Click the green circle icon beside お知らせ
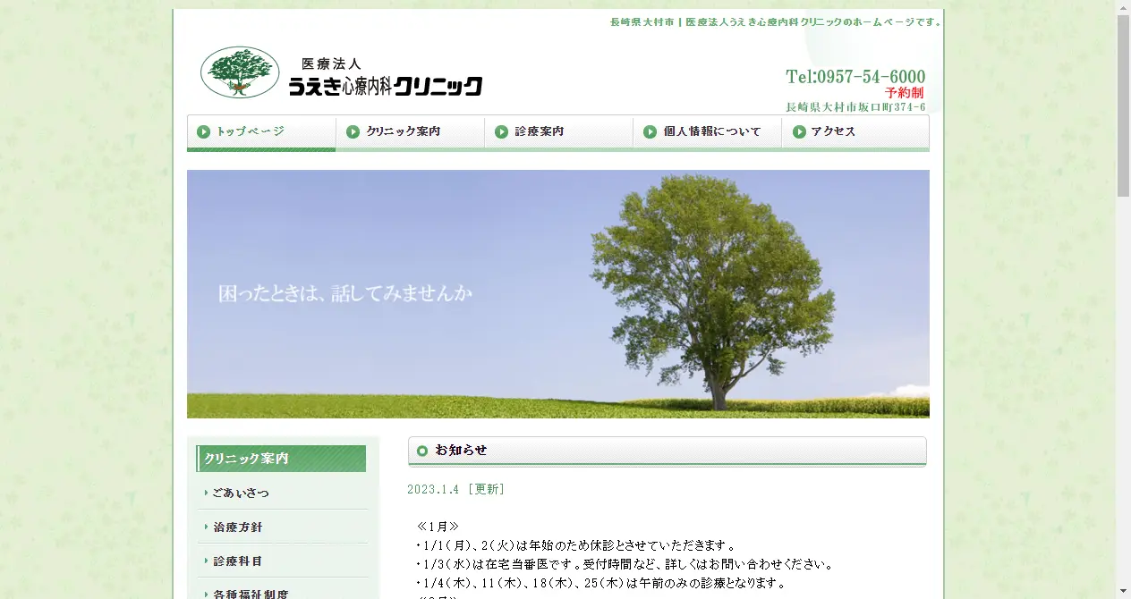Image resolution: width=1131 pixels, height=599 pixels. coord(421,451)
